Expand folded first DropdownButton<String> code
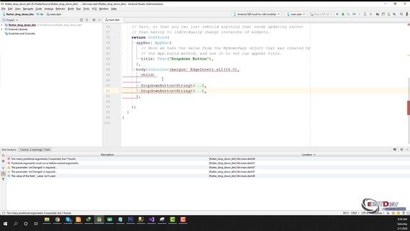The image size is (410, 231). click(198, 85)
